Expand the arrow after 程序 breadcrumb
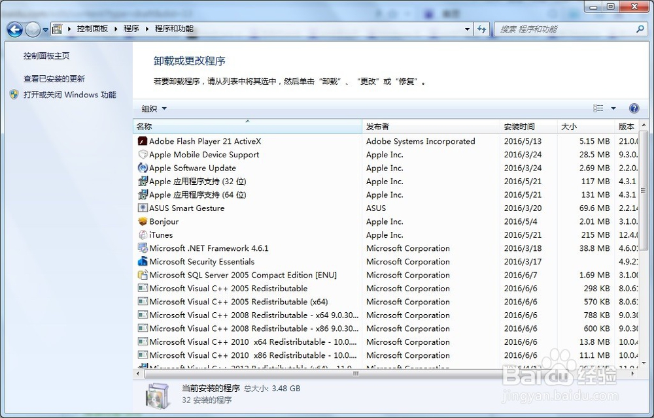Image resolution: width=654 pixels, height=418 pixels. click(146, 29)
